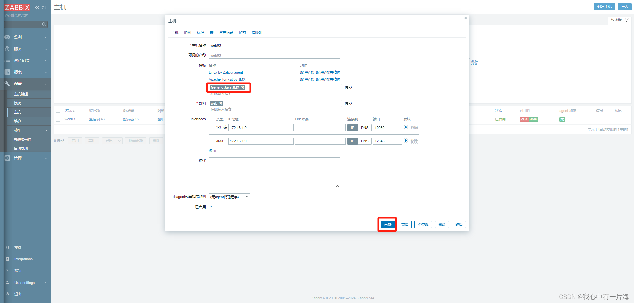Open 选择 button for templates
Viewport: 634px width, 303px height.
pyautogui.click(x=348, y=88)
